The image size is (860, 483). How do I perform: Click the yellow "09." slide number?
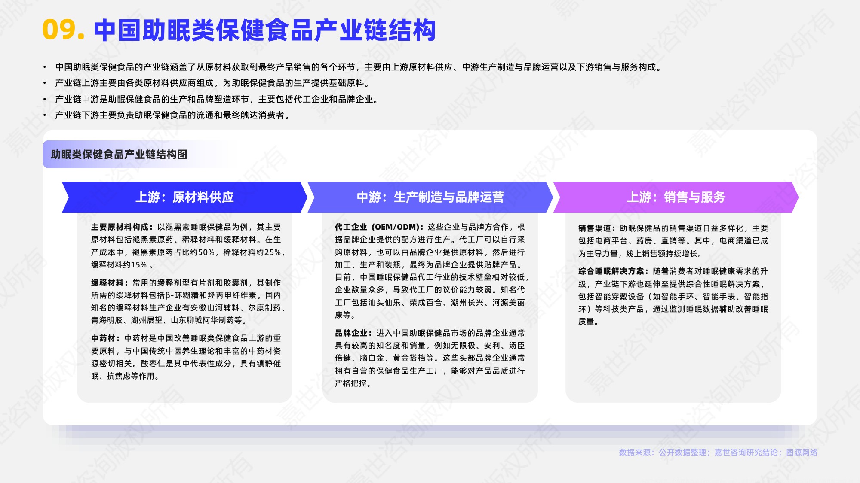click(63, 28)
